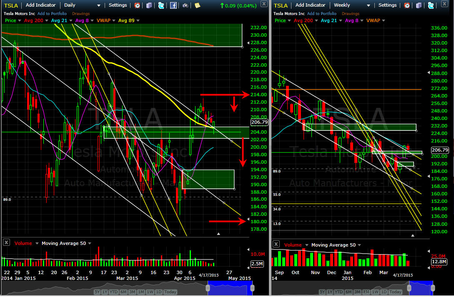454x297 pixels.
Task: Click blue selected range on Daily navigator
Action: [230, 288]
